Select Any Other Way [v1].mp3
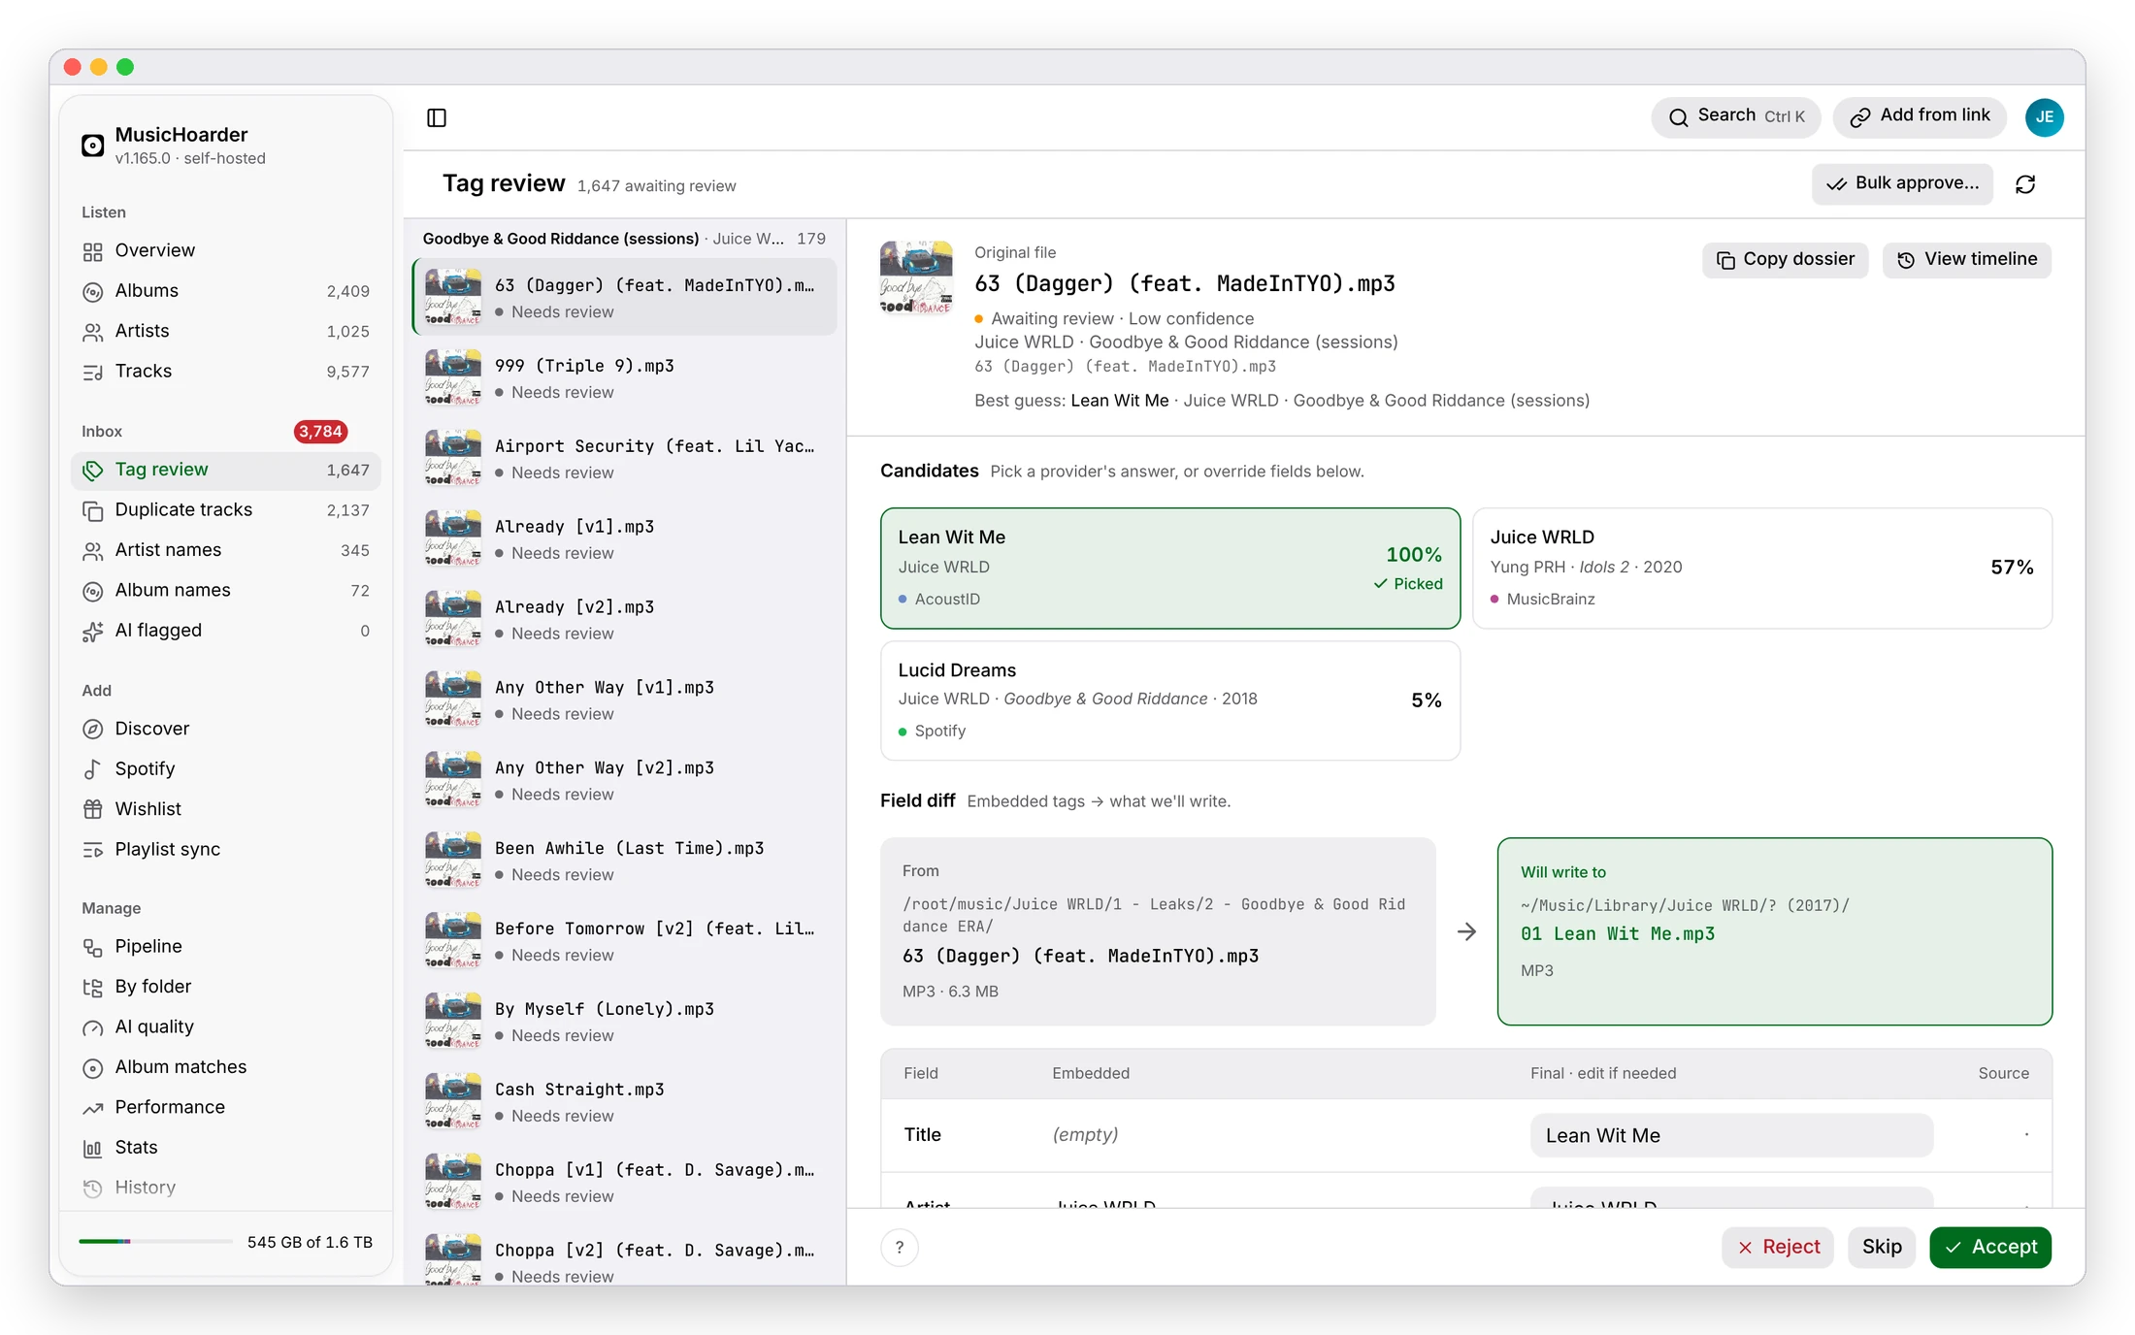This screenshot has width=2135, height=1335. (625, 700)
